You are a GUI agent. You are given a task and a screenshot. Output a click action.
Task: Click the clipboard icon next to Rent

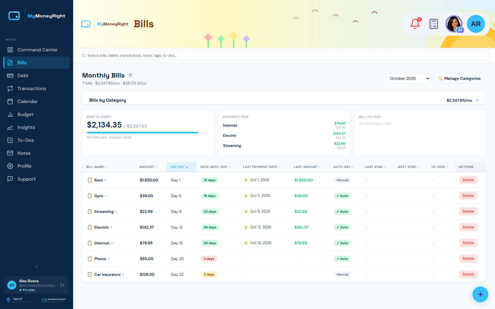90,180
